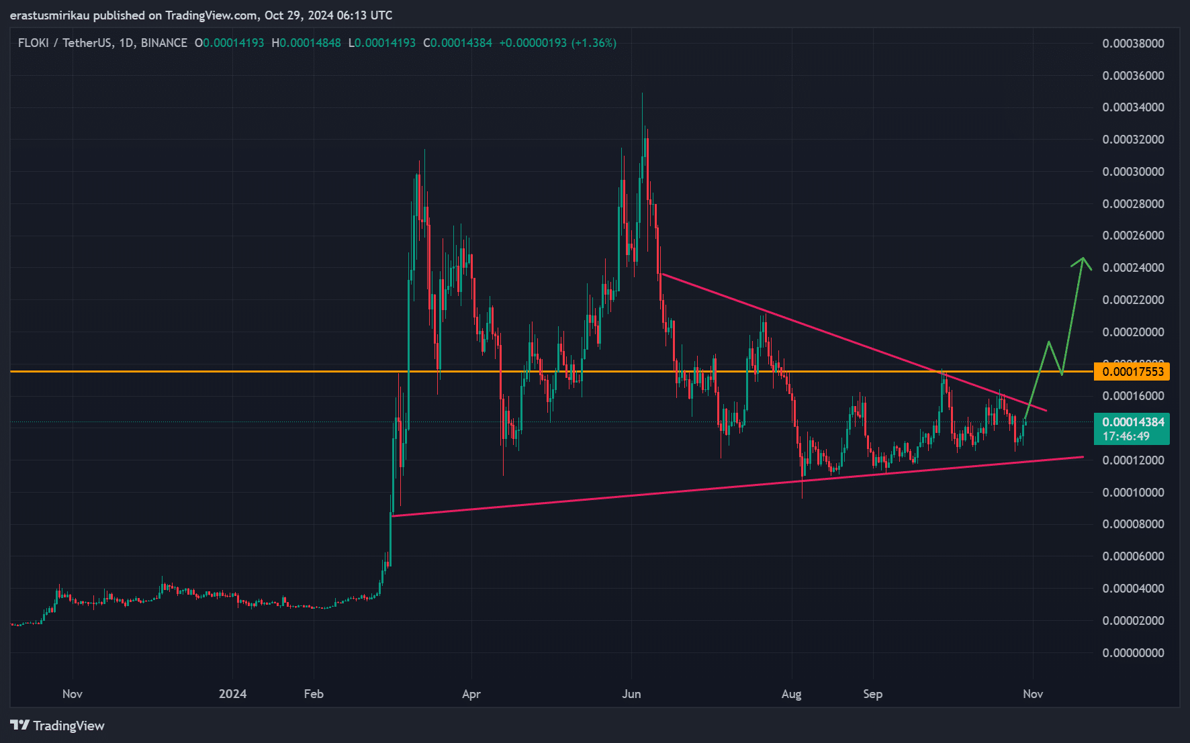Click the Apr label on time axis

point(471,694)
